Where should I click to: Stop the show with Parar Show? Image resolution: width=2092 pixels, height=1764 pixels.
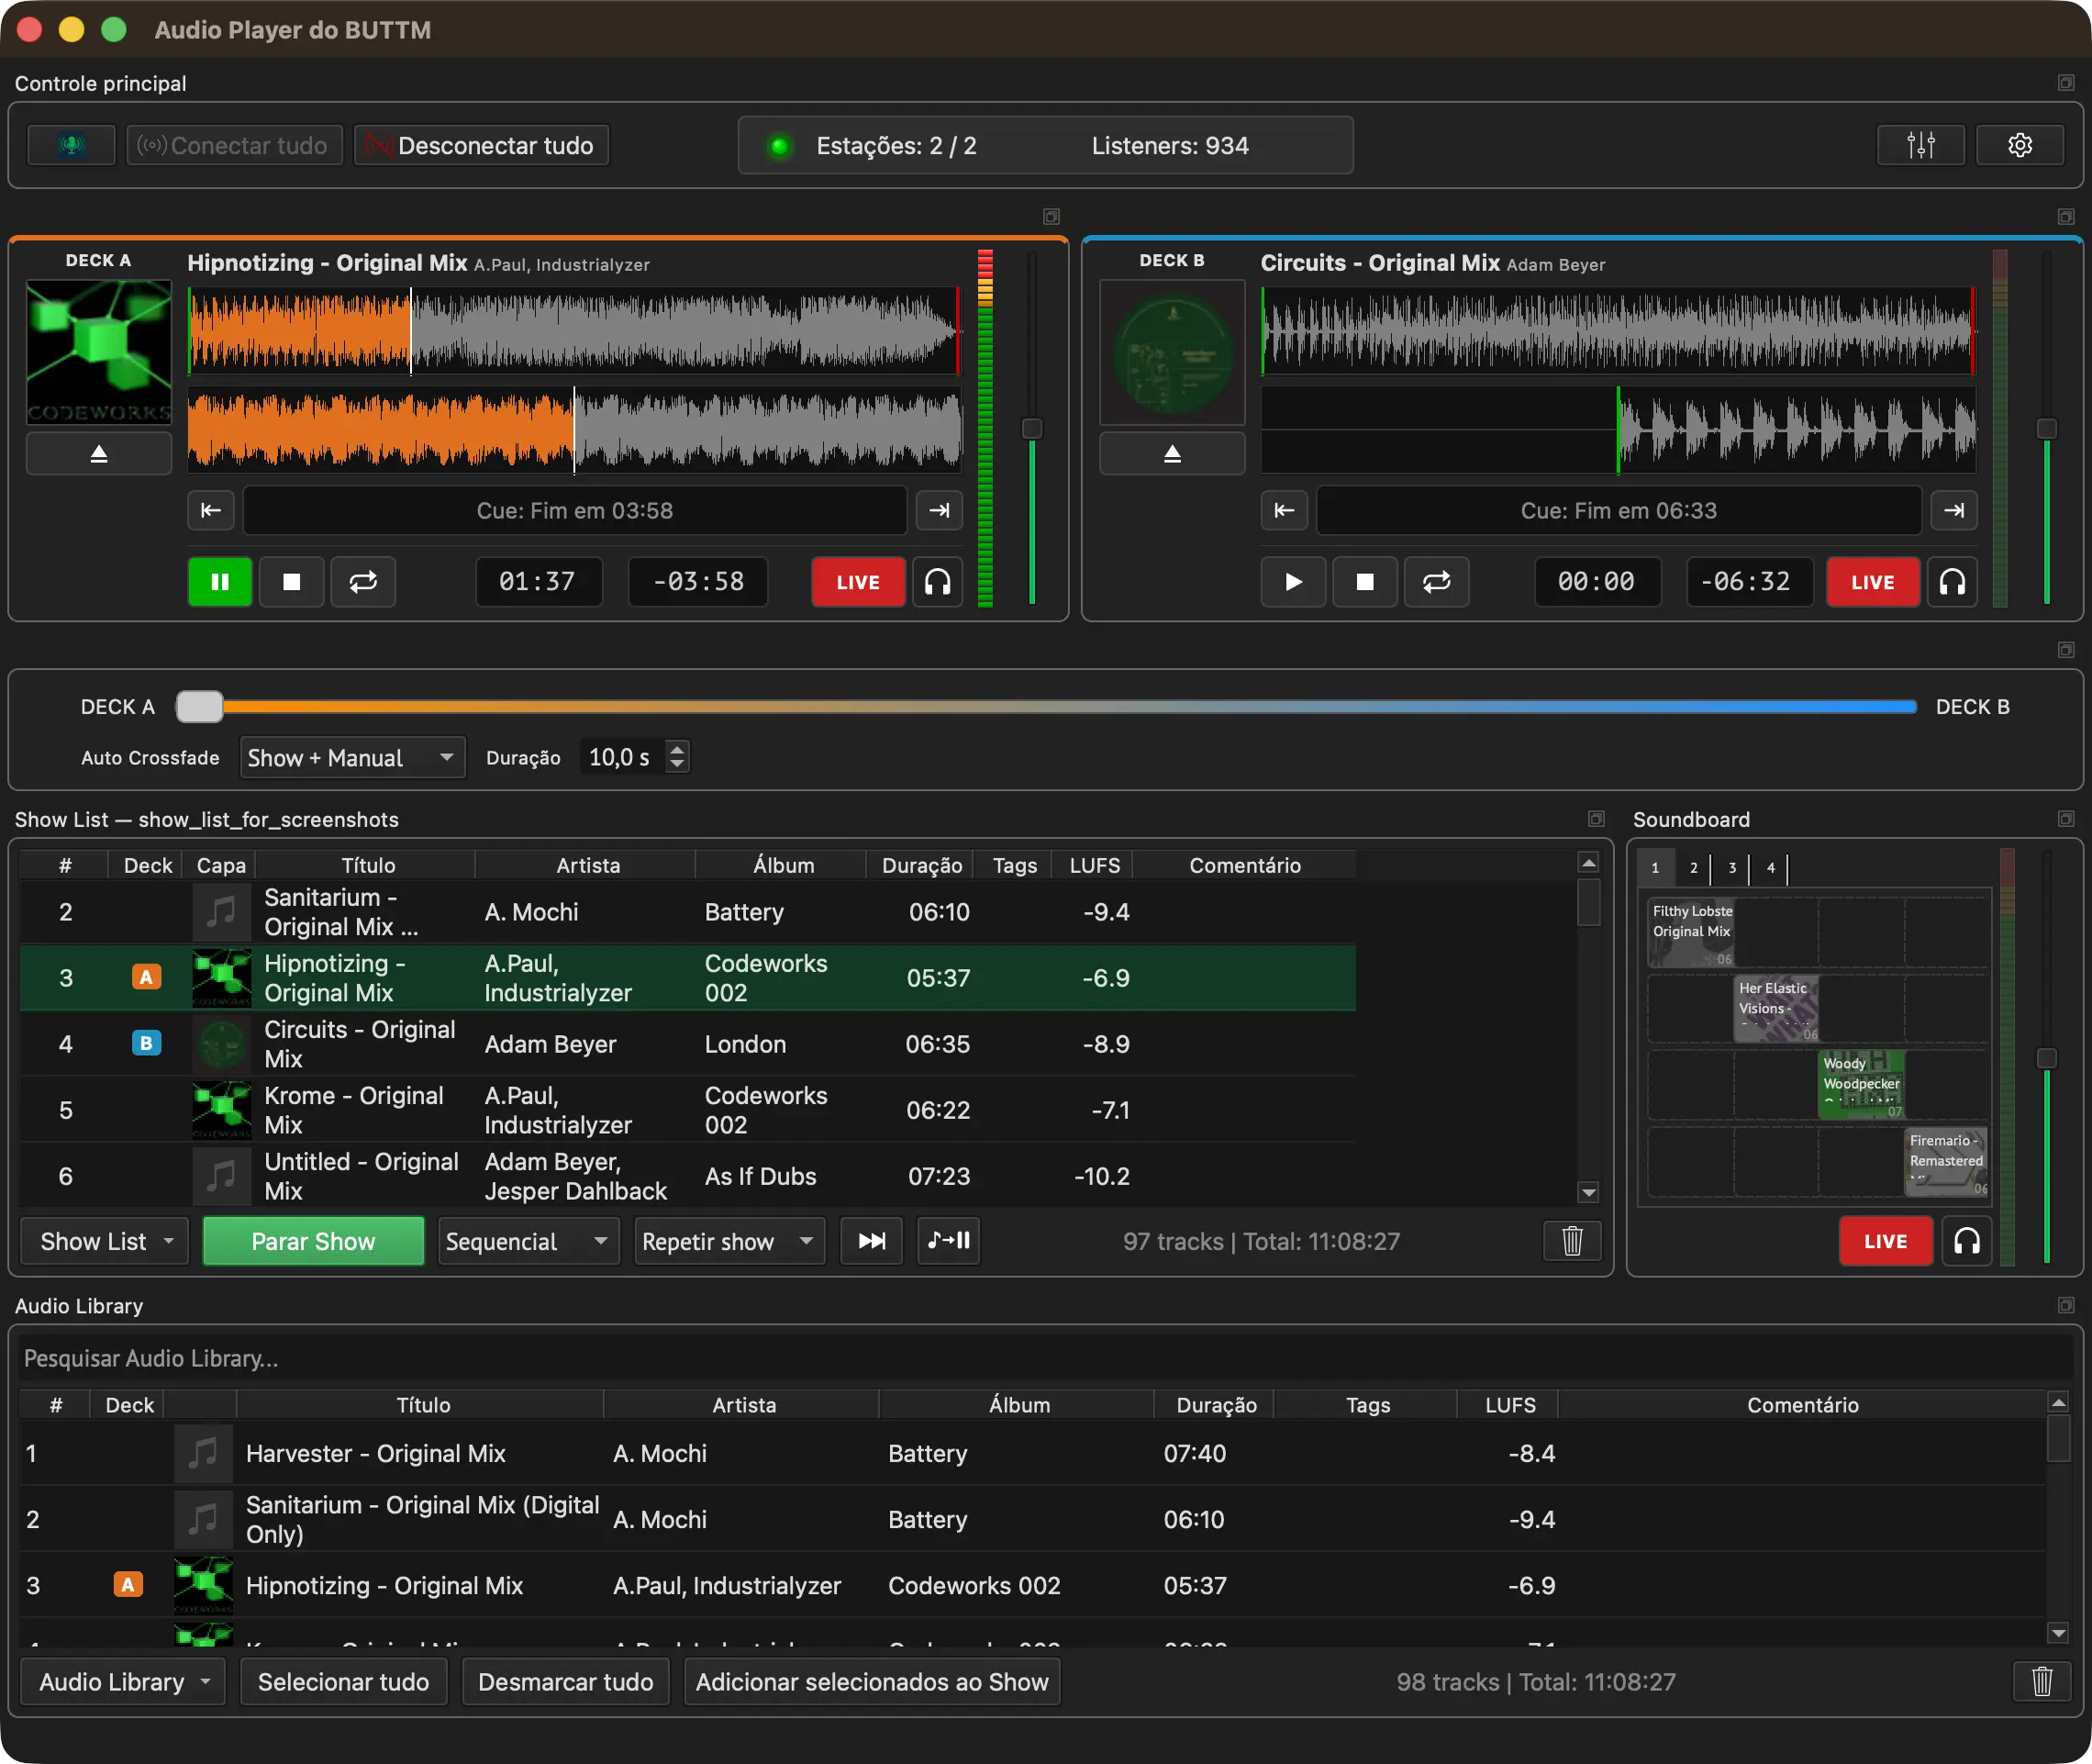pos(314,1241)
